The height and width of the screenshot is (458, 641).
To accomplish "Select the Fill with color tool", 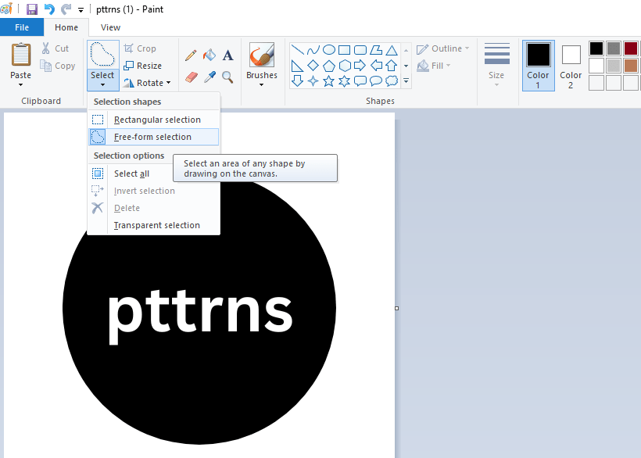I will click(x=209, y=55).
